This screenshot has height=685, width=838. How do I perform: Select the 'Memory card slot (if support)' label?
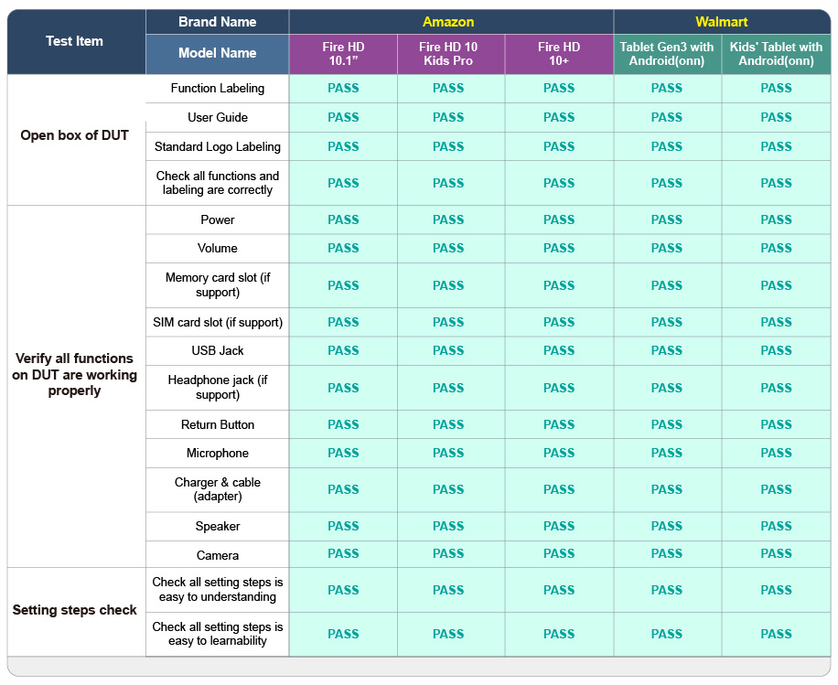(x=218, y=284)
